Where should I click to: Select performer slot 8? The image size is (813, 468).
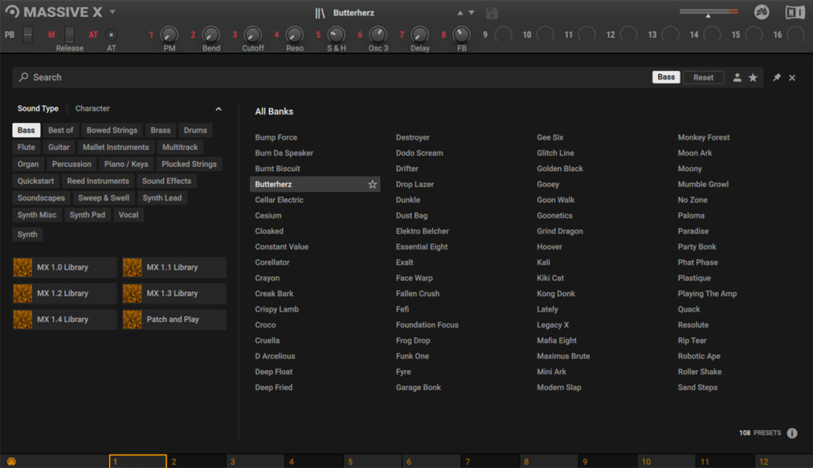548,461
